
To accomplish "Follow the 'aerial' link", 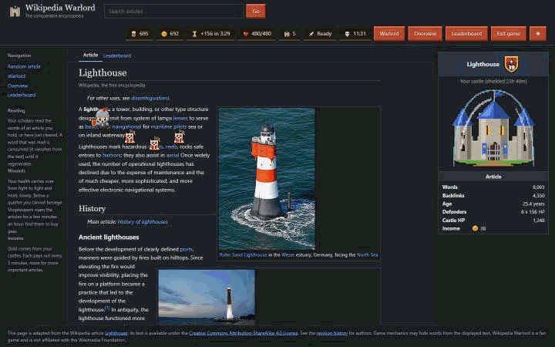I will 172,155.
